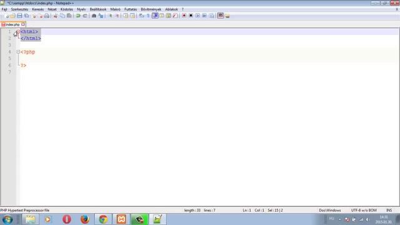Toggle word wrap toolbar button
The height and width of the screenshot is (225, 400).
click(x=141, y=16)
